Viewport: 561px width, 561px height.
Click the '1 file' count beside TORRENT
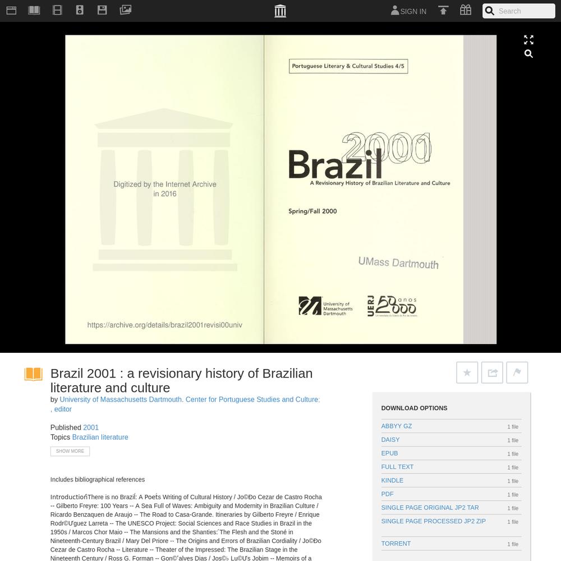click(513, 544)
